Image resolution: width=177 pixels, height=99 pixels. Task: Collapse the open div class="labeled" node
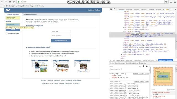[123, 31]
